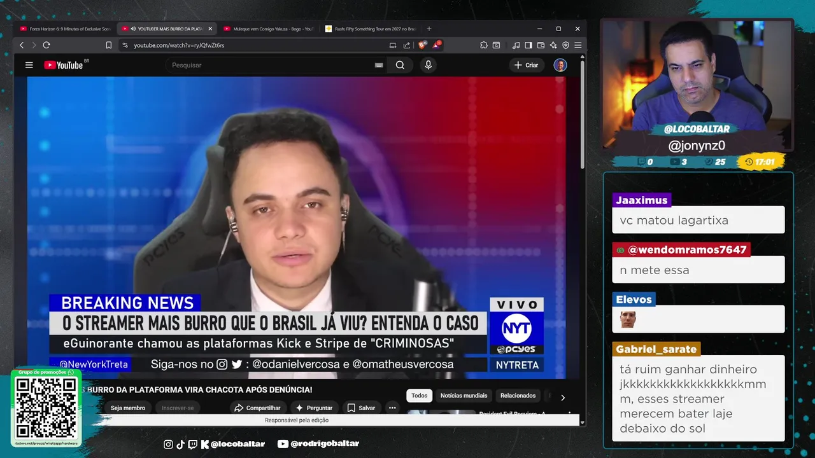The image size is (815, 458).
Task: Share this page via address bar share icon
Action: [407, 45]
